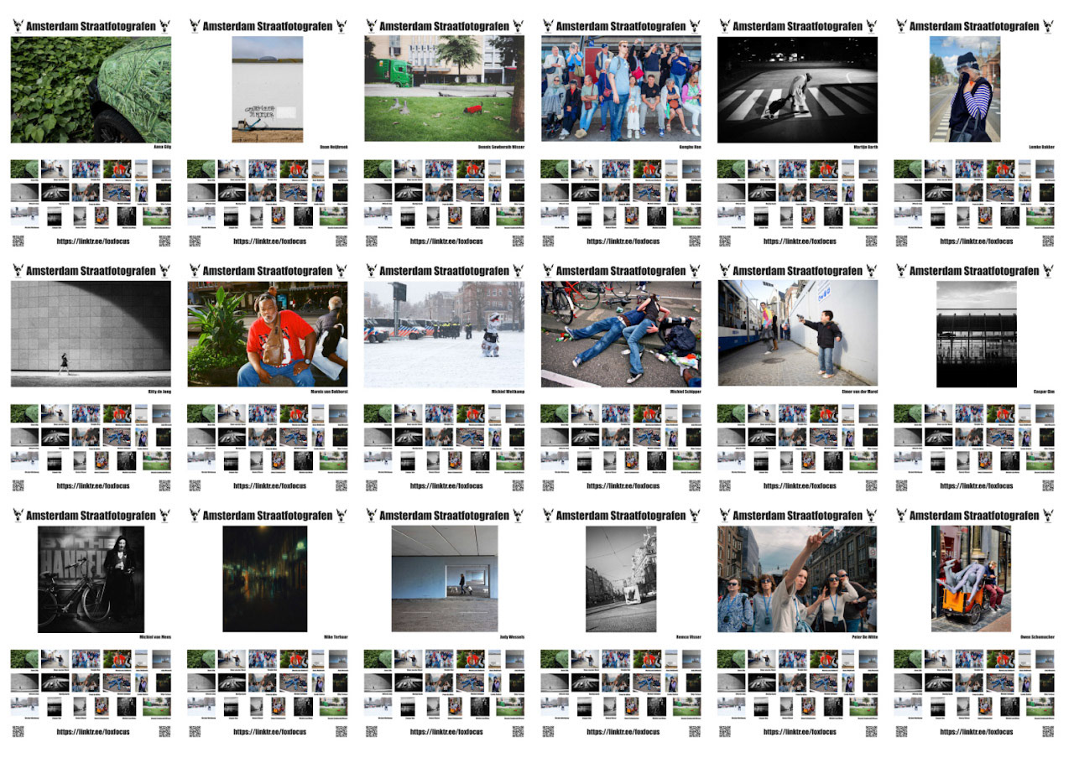Select the large photo of the boy aiming a toy gun
The width and height of the screenshot is (1074, 763).
click(798, 334)
